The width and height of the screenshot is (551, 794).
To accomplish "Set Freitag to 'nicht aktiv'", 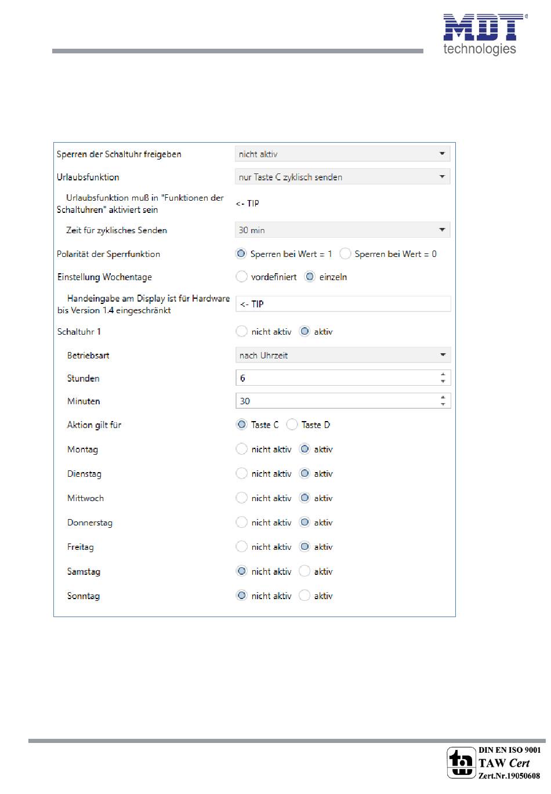I will [242, 546].
